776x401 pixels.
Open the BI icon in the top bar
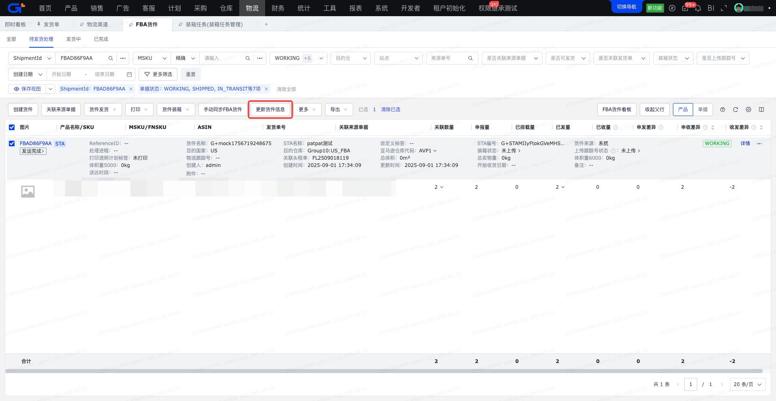711,8
